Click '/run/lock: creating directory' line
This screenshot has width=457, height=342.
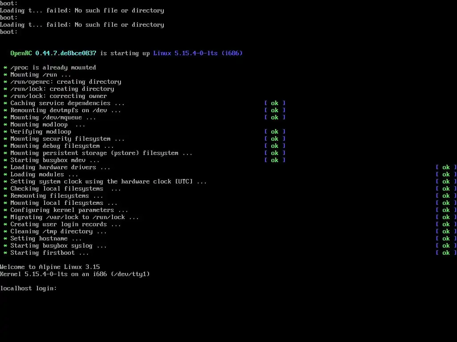(x=62, y=89)
